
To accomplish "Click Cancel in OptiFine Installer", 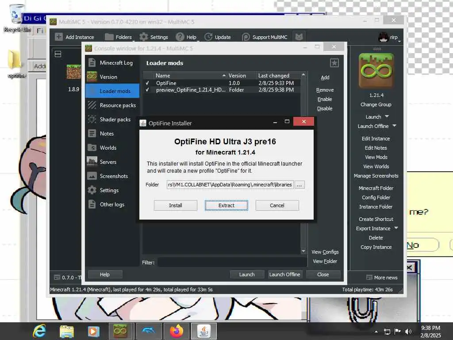I will click(277, 205).
